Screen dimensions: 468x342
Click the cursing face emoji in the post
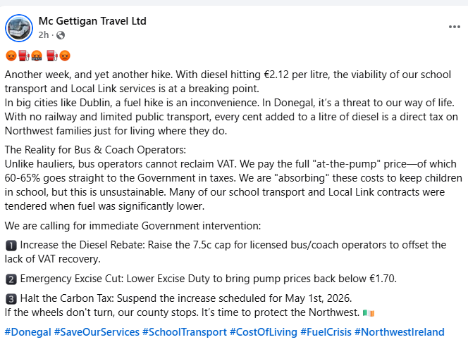[x=36, y=56]
